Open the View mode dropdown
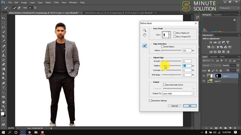 pos(170,35)
